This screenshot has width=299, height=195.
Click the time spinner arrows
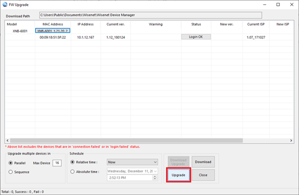coord(155,178)
